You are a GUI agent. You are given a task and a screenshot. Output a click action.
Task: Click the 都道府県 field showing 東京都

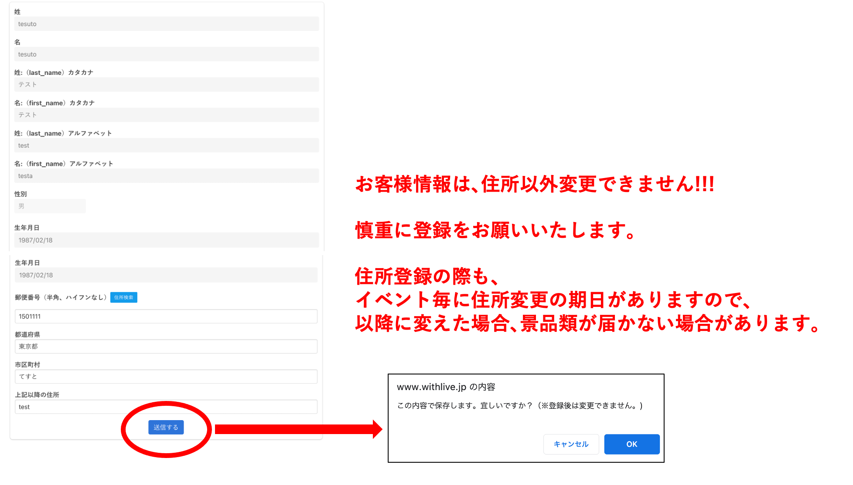tap(166, 346)
